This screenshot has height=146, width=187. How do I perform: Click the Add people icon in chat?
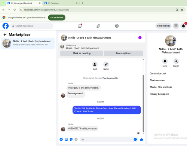(95, 64)
